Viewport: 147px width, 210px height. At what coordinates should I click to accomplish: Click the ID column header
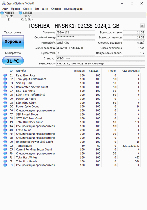(11, 71)
